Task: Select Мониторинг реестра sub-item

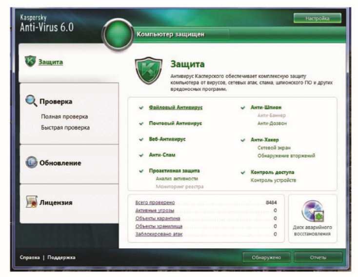Action: pyautogui.click(x=179, y=186)
